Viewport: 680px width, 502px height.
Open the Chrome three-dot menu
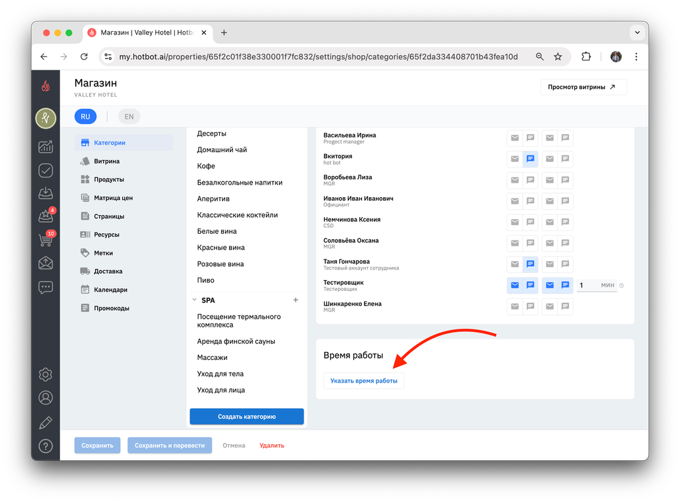[x=636, y=56]
